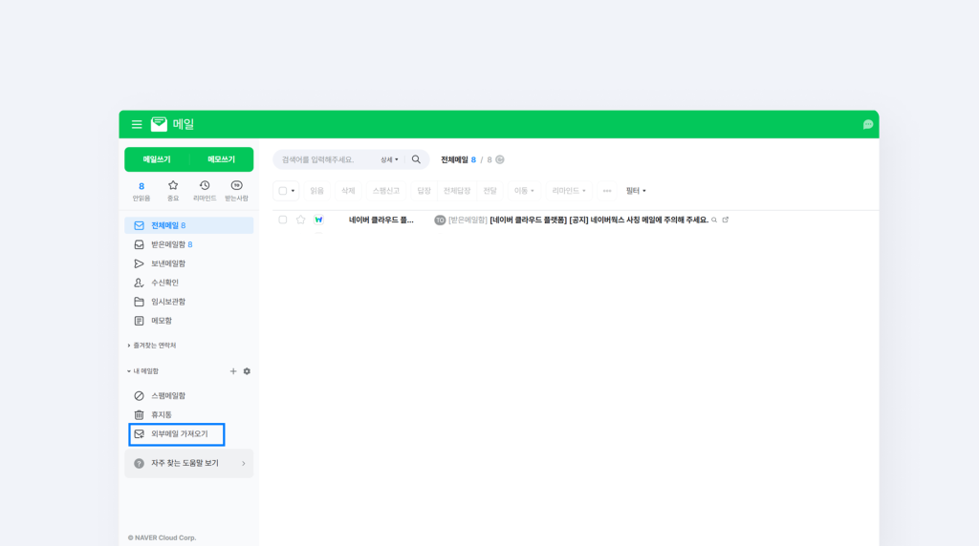Open the email in new window icon

click(725, 220)
